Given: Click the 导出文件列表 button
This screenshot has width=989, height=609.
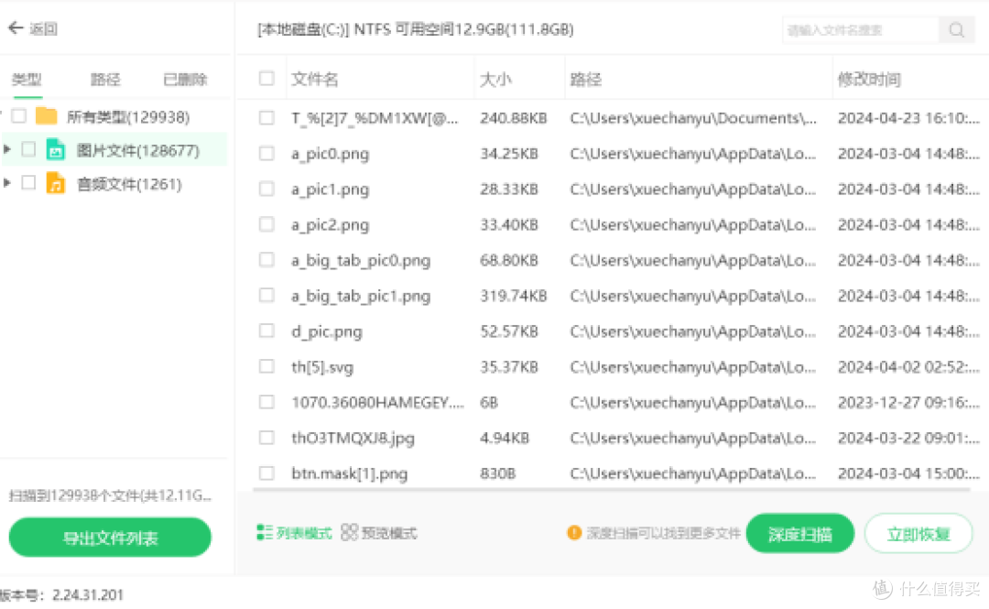Looking at the screenshot, I should tap(110, 538).
